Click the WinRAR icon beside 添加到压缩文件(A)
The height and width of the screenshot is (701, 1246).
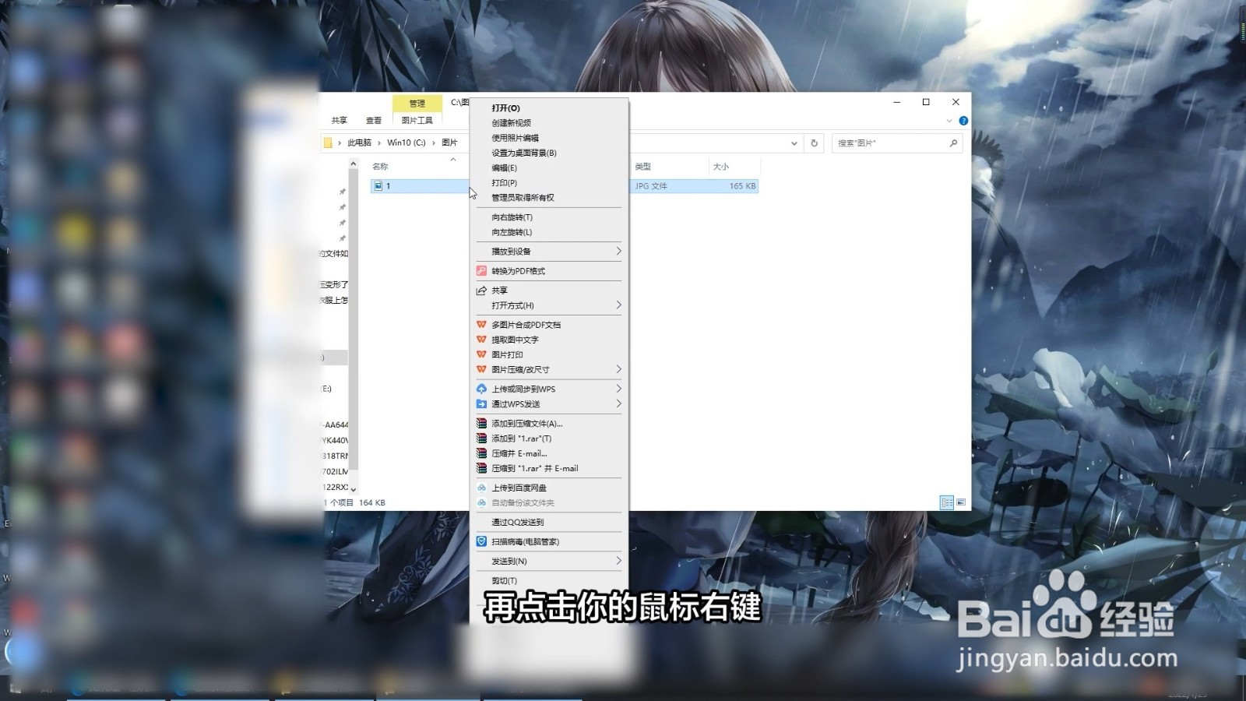click(481, 423)
